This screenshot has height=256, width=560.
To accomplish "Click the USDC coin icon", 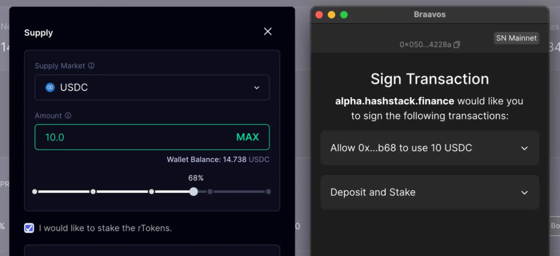I will (50, 87).
